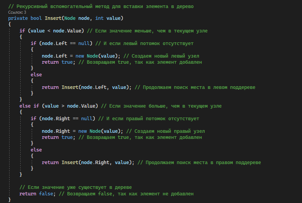This screenshot has width=302, height=203.
Task: Click the 'int' keyword before value parameter
Action: tap(99, 18)
